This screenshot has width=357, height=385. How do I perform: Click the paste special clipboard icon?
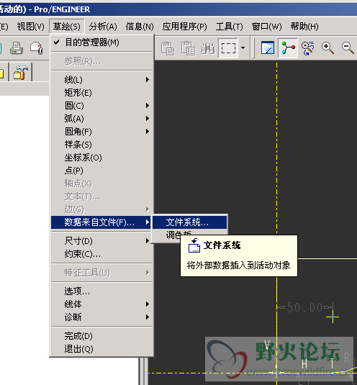(188, 48)
